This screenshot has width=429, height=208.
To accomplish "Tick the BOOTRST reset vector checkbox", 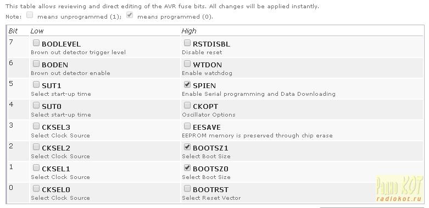I will pos(187,188).
